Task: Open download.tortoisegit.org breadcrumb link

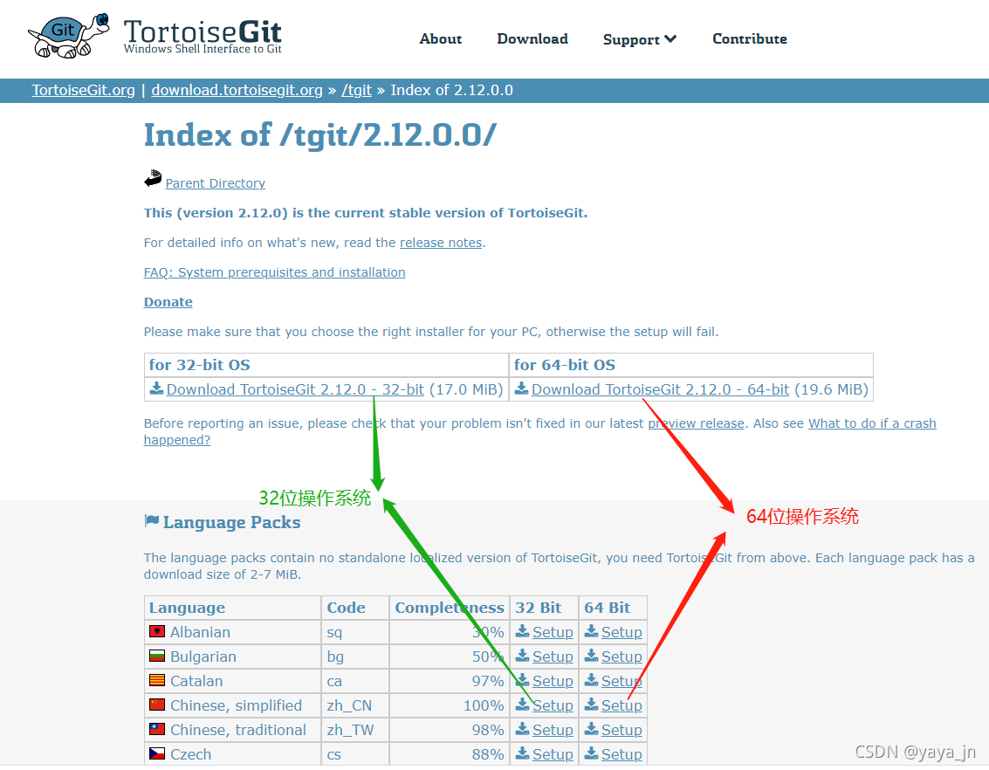Action: 237,90
